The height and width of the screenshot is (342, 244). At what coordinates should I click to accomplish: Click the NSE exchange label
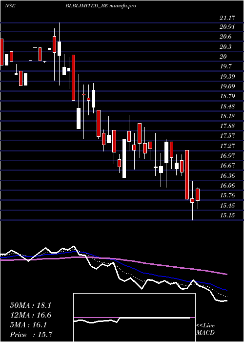[x=10, y=6]
